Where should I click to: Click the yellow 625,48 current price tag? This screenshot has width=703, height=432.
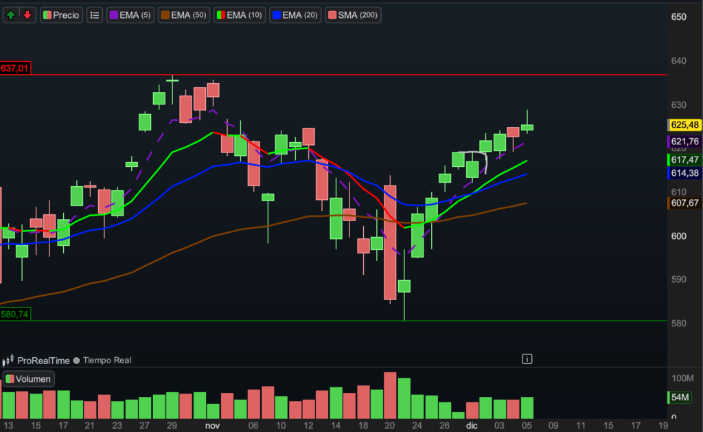pos(684,124)
